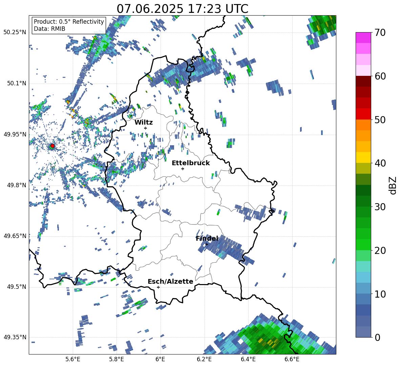Click the Data: RMIB text
Viewport: 401px width, 366px height.
49,29
